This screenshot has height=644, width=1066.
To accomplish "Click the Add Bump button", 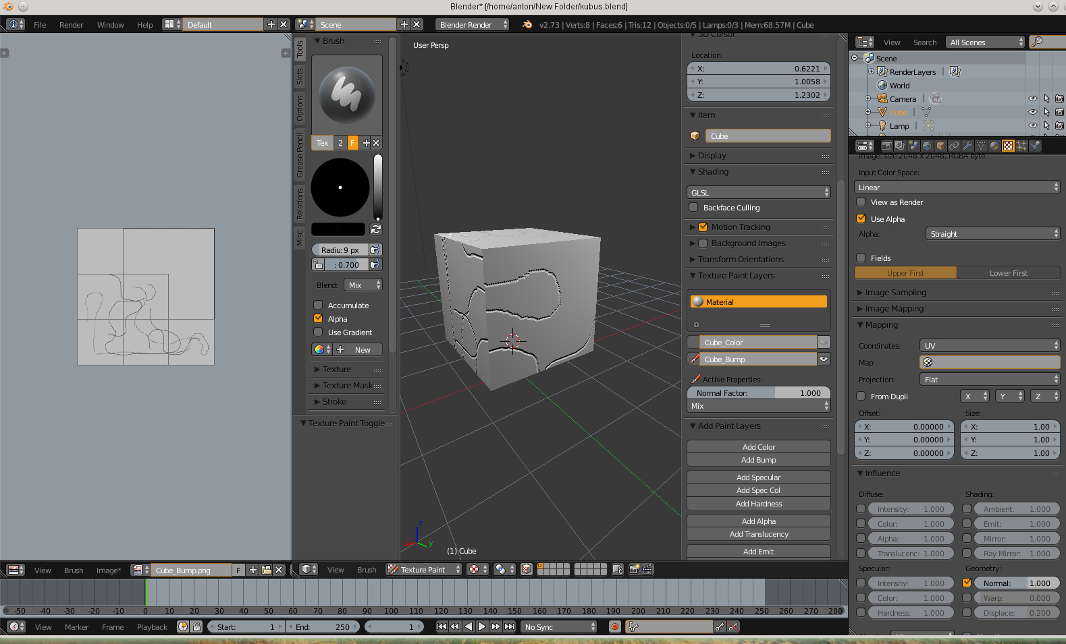I will tap(759, 460).
